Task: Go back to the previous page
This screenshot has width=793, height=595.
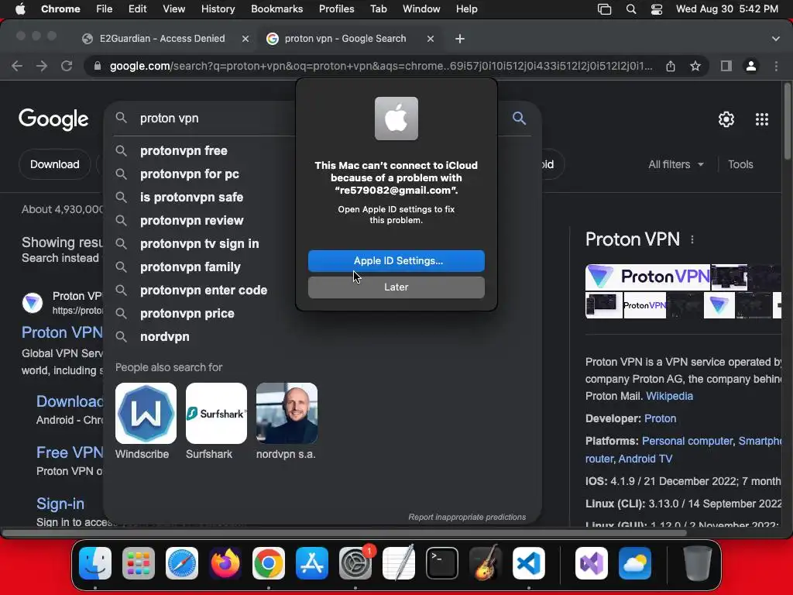Action: tap(17, 66)
